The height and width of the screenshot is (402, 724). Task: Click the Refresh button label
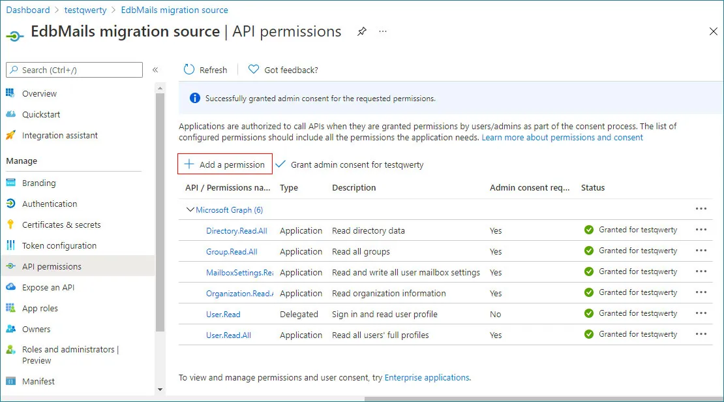pyautogui.click(x=213, y=70)
